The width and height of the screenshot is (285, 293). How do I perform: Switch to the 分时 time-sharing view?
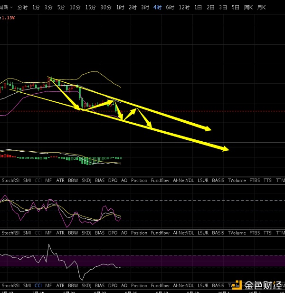pos(22,8)
